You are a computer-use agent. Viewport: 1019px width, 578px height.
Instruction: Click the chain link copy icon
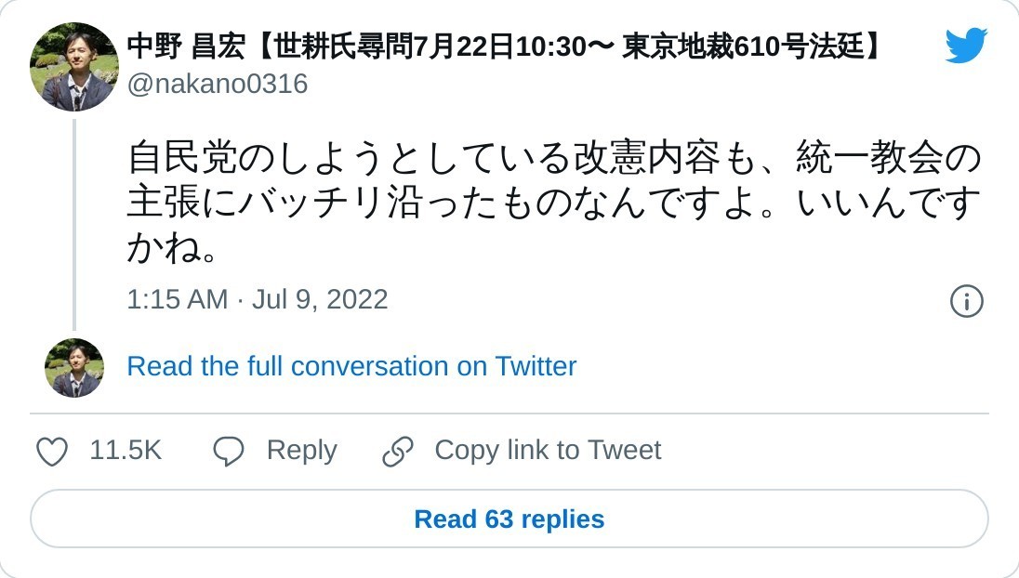click(398, 452)
